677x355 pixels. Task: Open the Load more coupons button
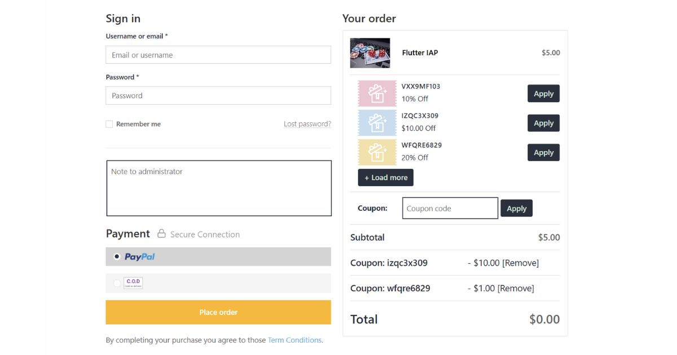(385, 177)
